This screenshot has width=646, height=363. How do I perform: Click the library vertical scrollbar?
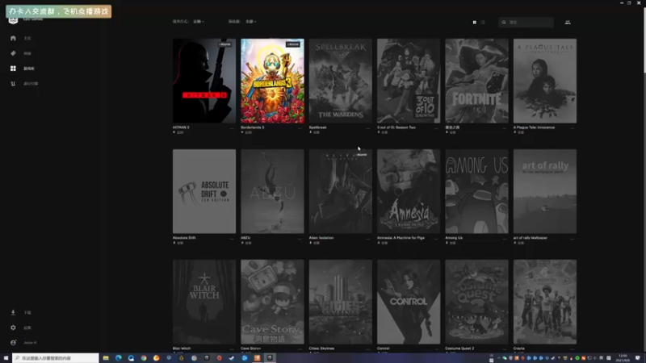pos(644,41)
